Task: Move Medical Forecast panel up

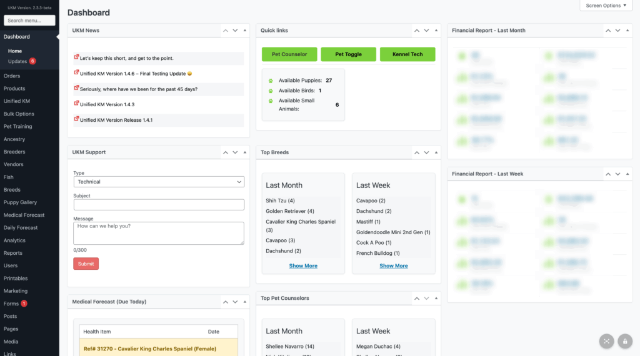Action: pyautogui.click(x=225, y=302)
